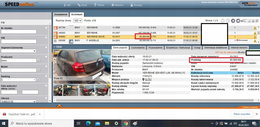Image resolution: width=260 pixels, height=127 pixels.
Task: Open the Rozmiar strony dropdown
Action: (x=77, y=21)
